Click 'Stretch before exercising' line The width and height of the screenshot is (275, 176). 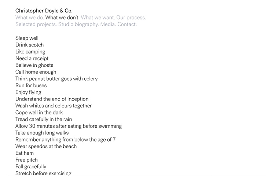[x=43, y=173]
